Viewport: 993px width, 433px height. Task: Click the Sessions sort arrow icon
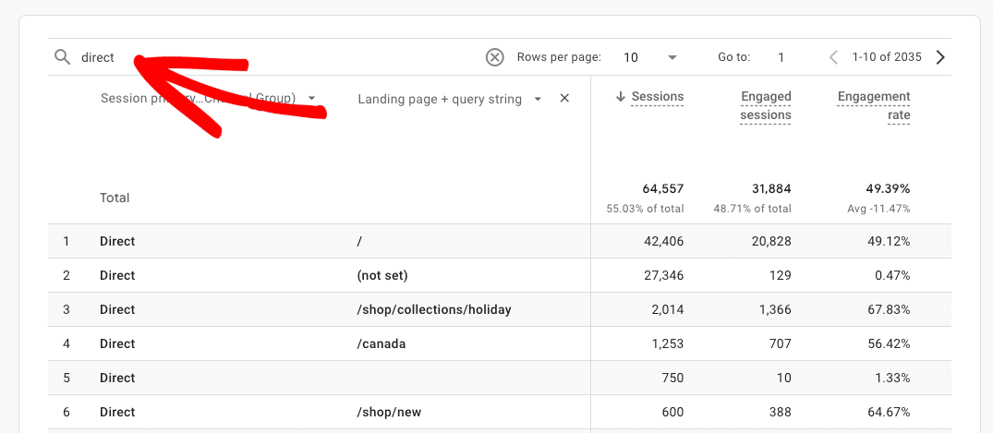tap(621, 97)
